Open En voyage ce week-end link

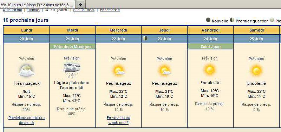(118, 120)
